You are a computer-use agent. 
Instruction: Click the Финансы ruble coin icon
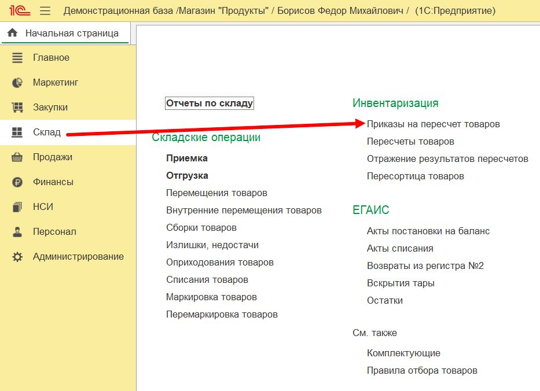tap(17, 182)
